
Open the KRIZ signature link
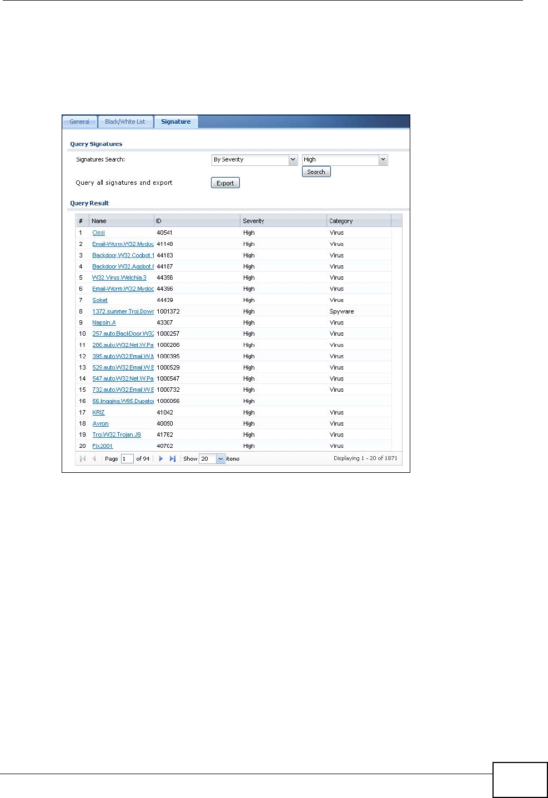tap(98, 412)
